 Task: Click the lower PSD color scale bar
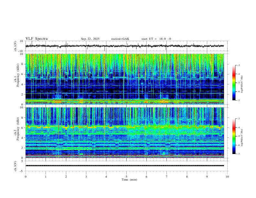tap(234, 136)
